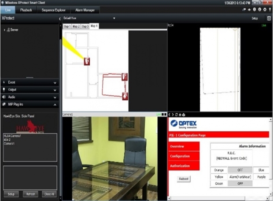Click the middle red sensor icon on map
This screenshot has width=273, height=201.
pos(125,77)
